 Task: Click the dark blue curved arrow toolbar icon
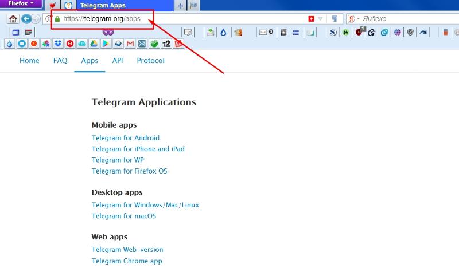423,33
